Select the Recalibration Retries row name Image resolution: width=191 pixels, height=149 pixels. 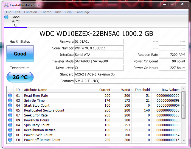[x=40, y=130]
